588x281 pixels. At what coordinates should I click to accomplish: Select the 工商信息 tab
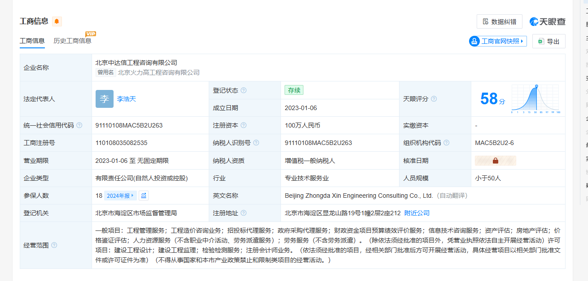pyautogui.click(x=32, y=41)
